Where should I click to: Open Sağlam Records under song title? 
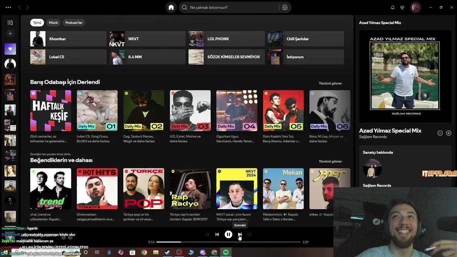[373, 137]
